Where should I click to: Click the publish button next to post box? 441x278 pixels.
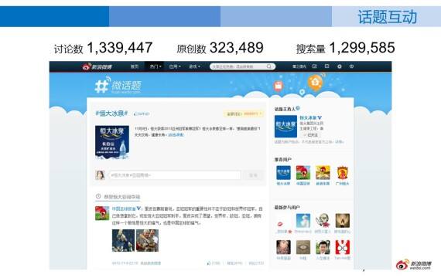coord(253,175)
